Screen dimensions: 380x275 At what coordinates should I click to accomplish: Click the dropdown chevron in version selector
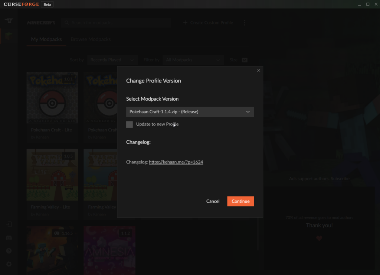click(x=248, y=112)
